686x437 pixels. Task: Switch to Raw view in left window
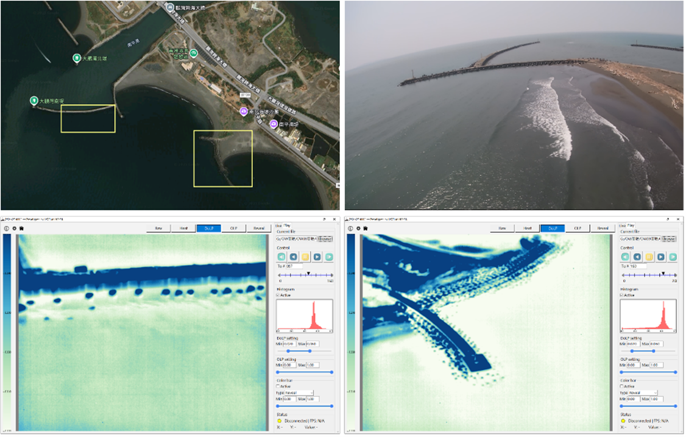pos(158,229)
